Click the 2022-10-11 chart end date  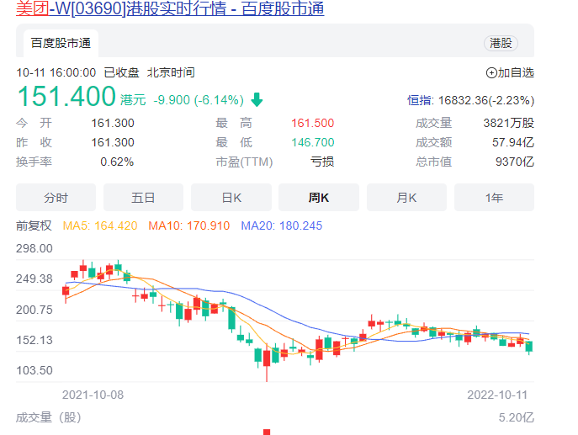pyautogui.click(x=497, y=395)
